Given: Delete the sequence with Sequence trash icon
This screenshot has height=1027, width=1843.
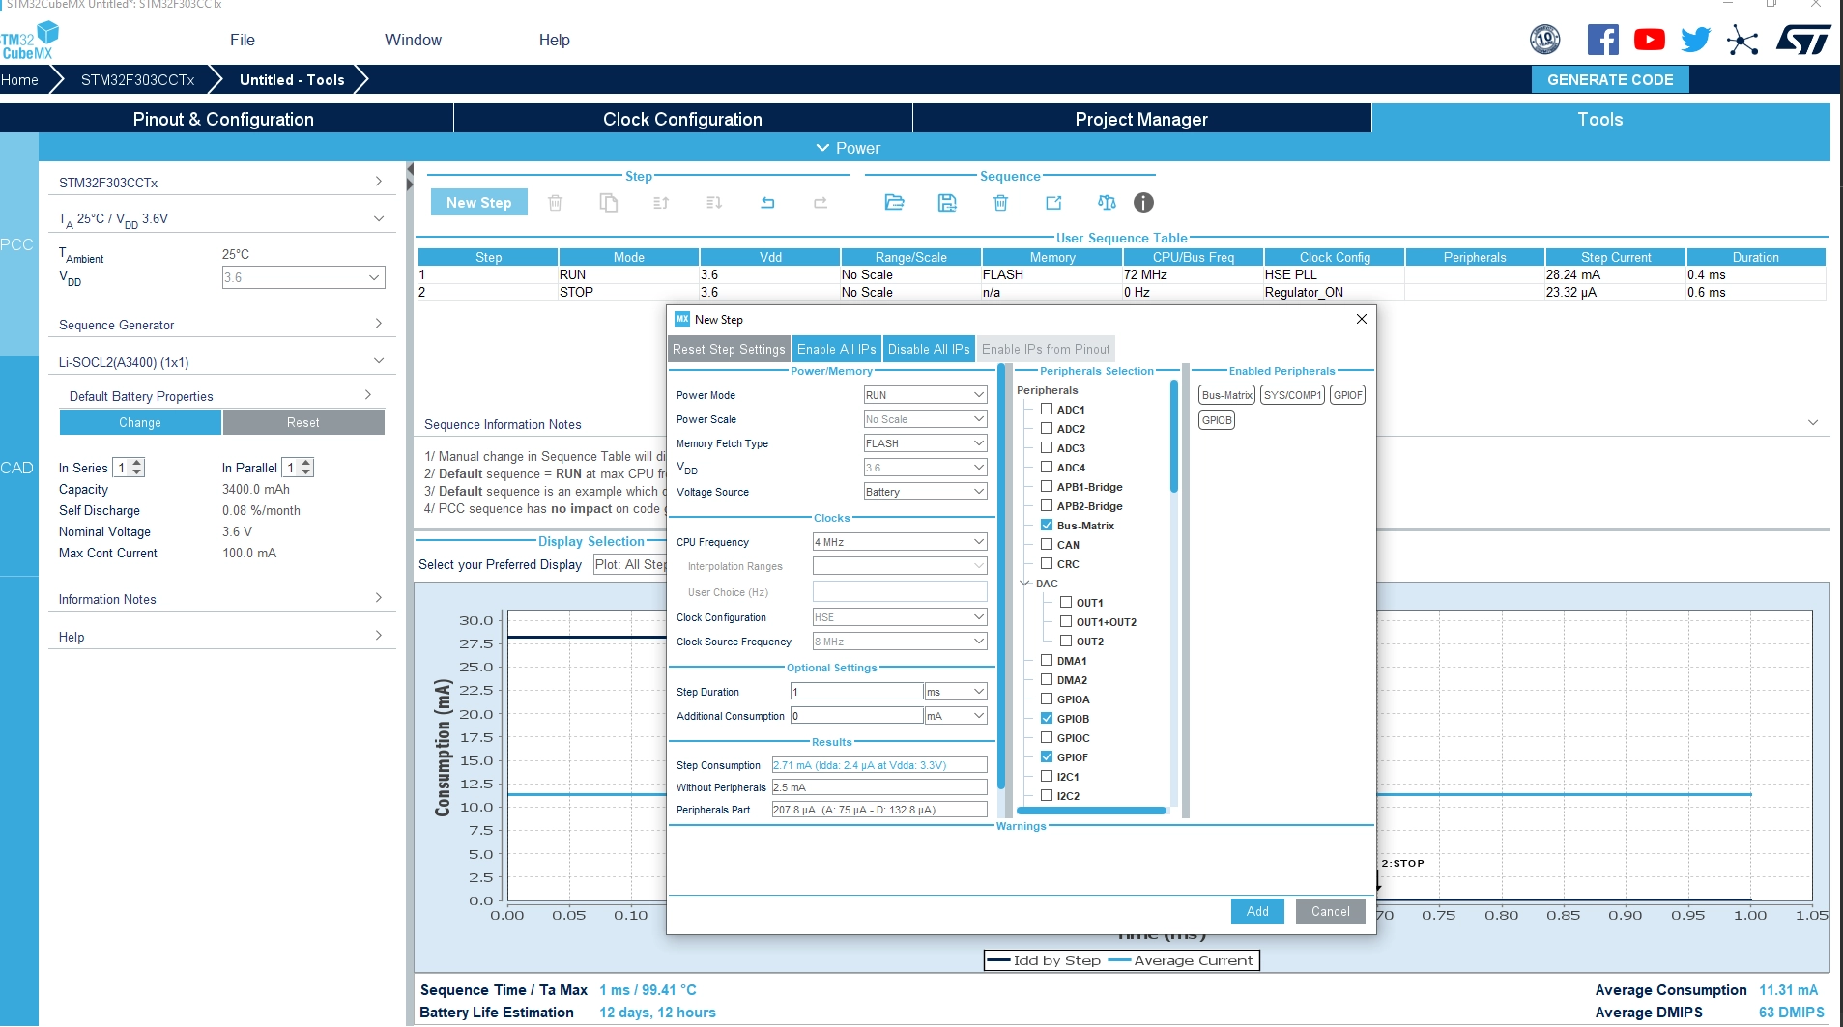Looking at the screenshot, I should [1000, 203].
